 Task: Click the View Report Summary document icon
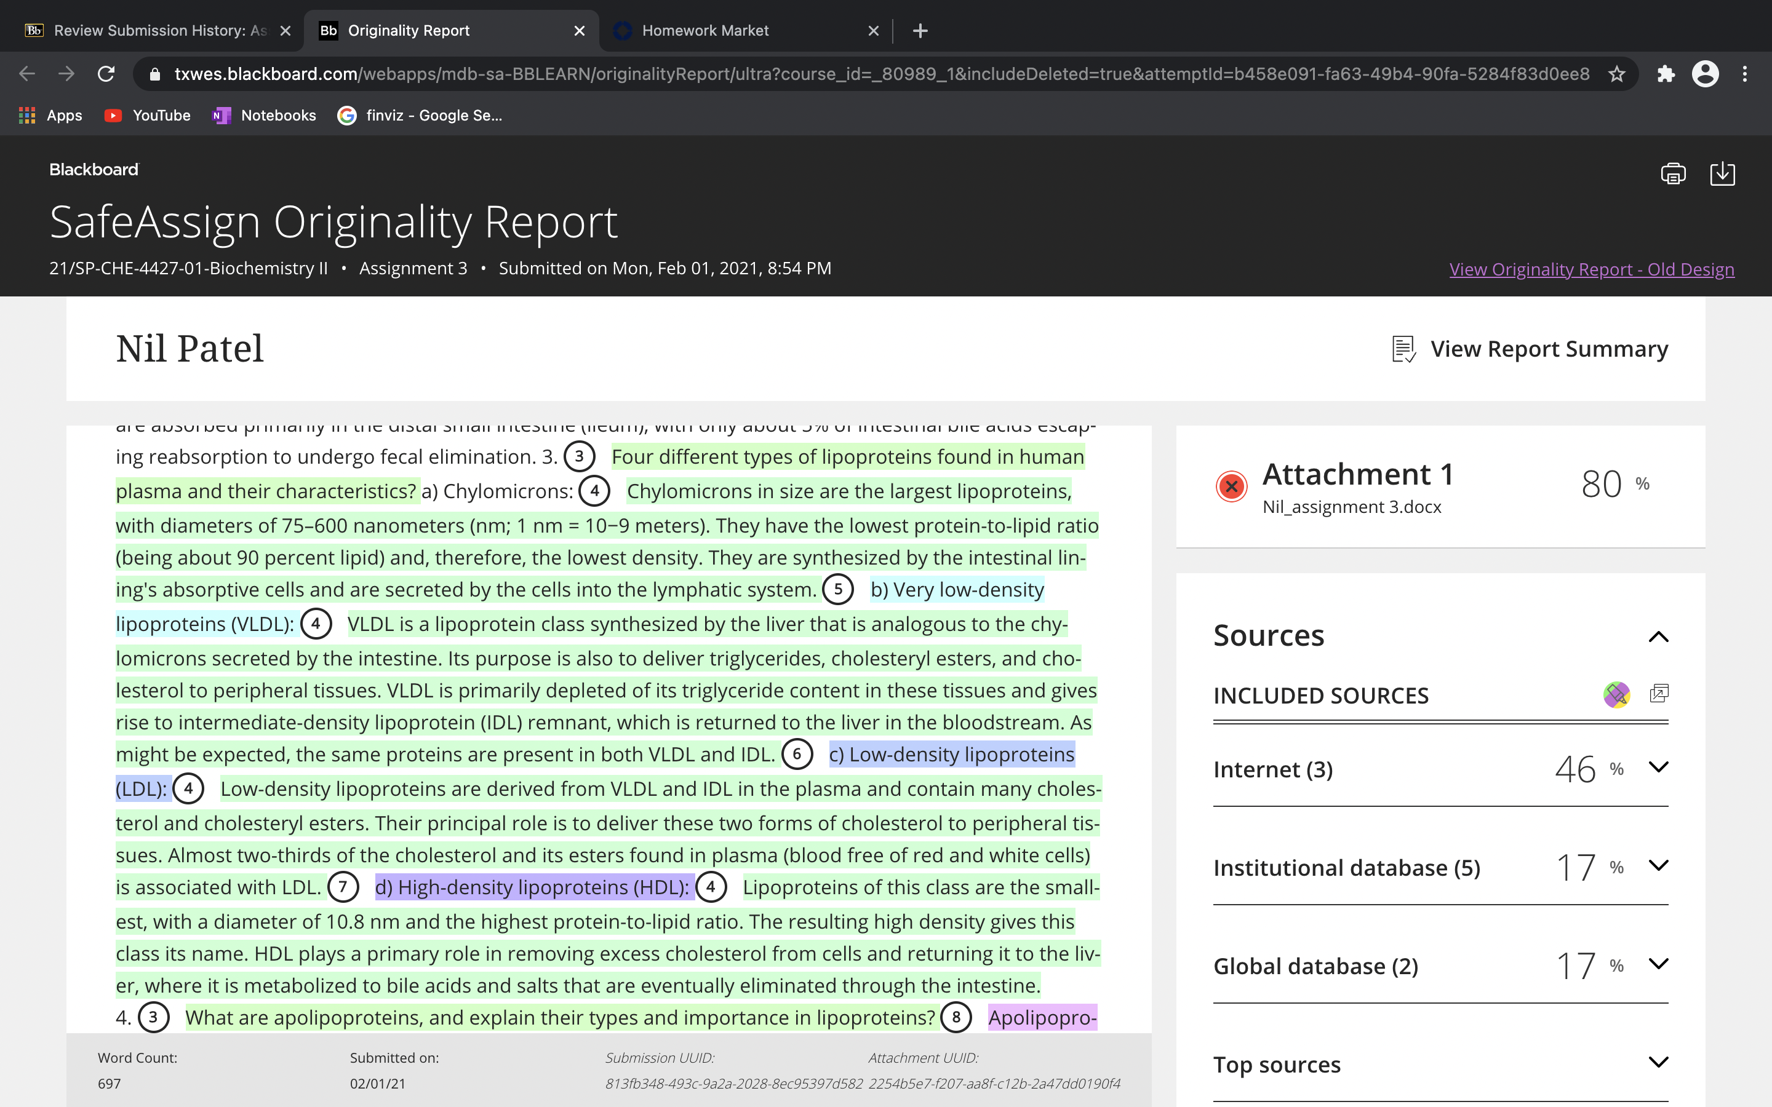pyautogui.click(x=1403, y=349)
